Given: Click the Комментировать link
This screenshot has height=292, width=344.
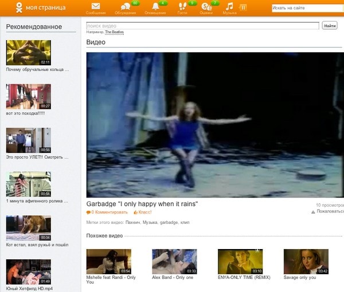Looking at the screenshot, I should click(111, 212).
